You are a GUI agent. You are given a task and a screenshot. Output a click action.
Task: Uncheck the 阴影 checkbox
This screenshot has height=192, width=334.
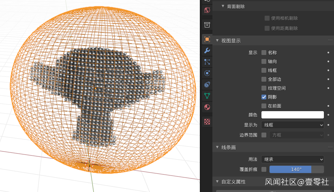(264, 97)
